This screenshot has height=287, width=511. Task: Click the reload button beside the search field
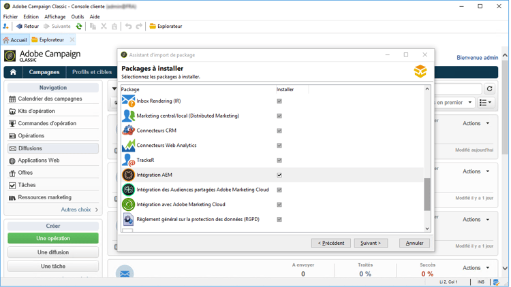[489, 89]
